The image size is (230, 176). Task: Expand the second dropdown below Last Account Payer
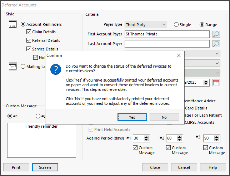point(217,63)
